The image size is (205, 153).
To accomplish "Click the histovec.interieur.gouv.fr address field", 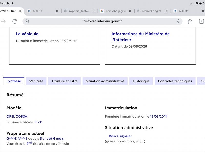I will [x=102, y=21].
